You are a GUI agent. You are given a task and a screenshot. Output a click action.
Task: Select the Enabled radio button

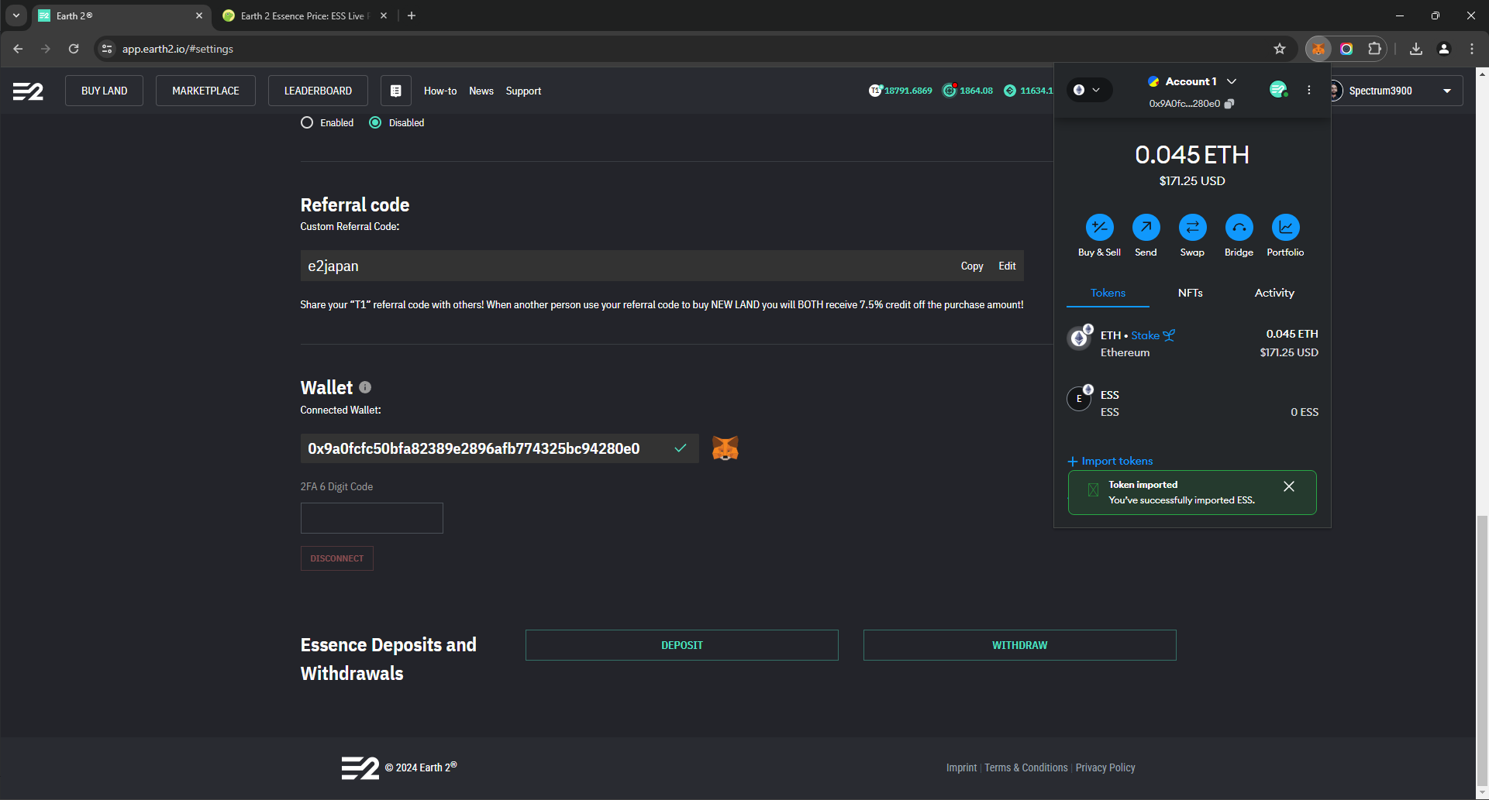click(x=307, y=122)
